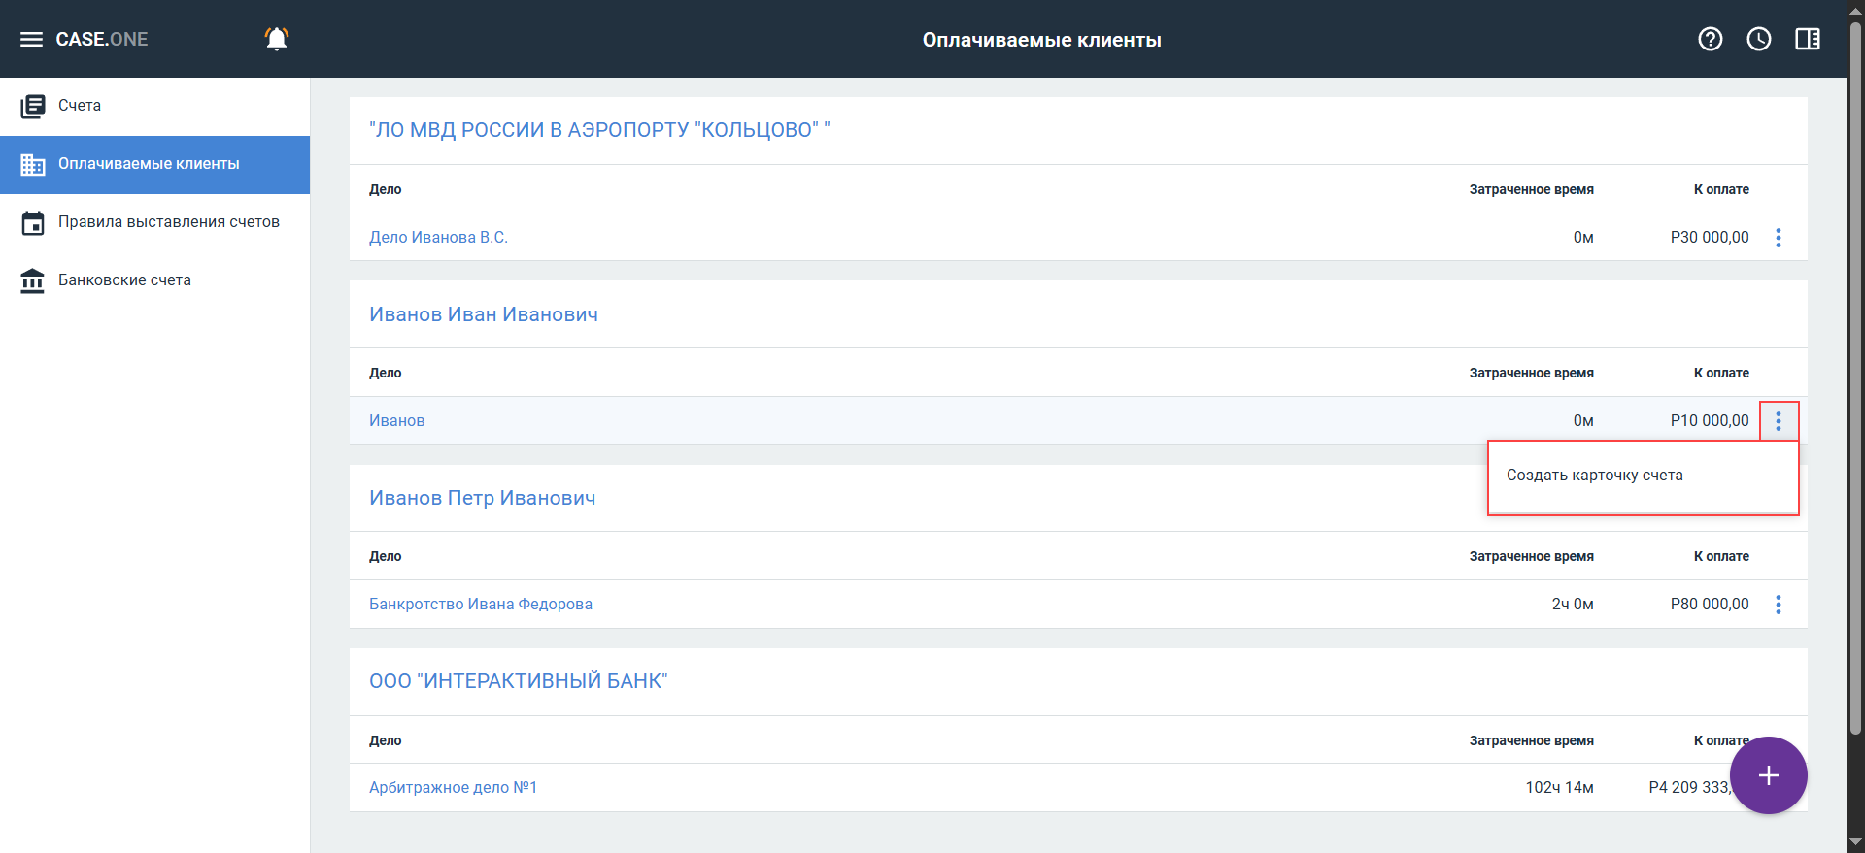
Task: Click the Счета sidebar icon
Action: pos(33,106)
